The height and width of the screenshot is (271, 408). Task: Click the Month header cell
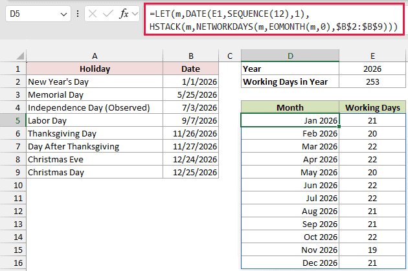point(290,107)
